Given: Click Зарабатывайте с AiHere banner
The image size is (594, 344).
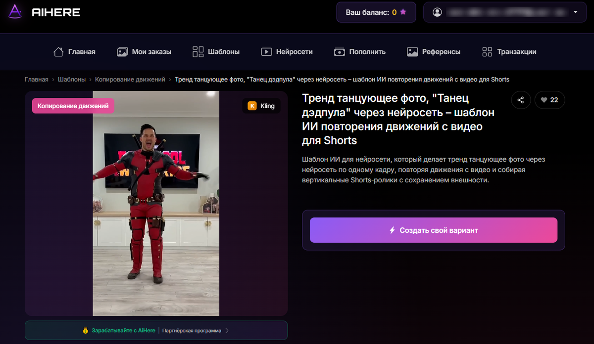Looking at the screenshot, I should [x=156, y=330].
